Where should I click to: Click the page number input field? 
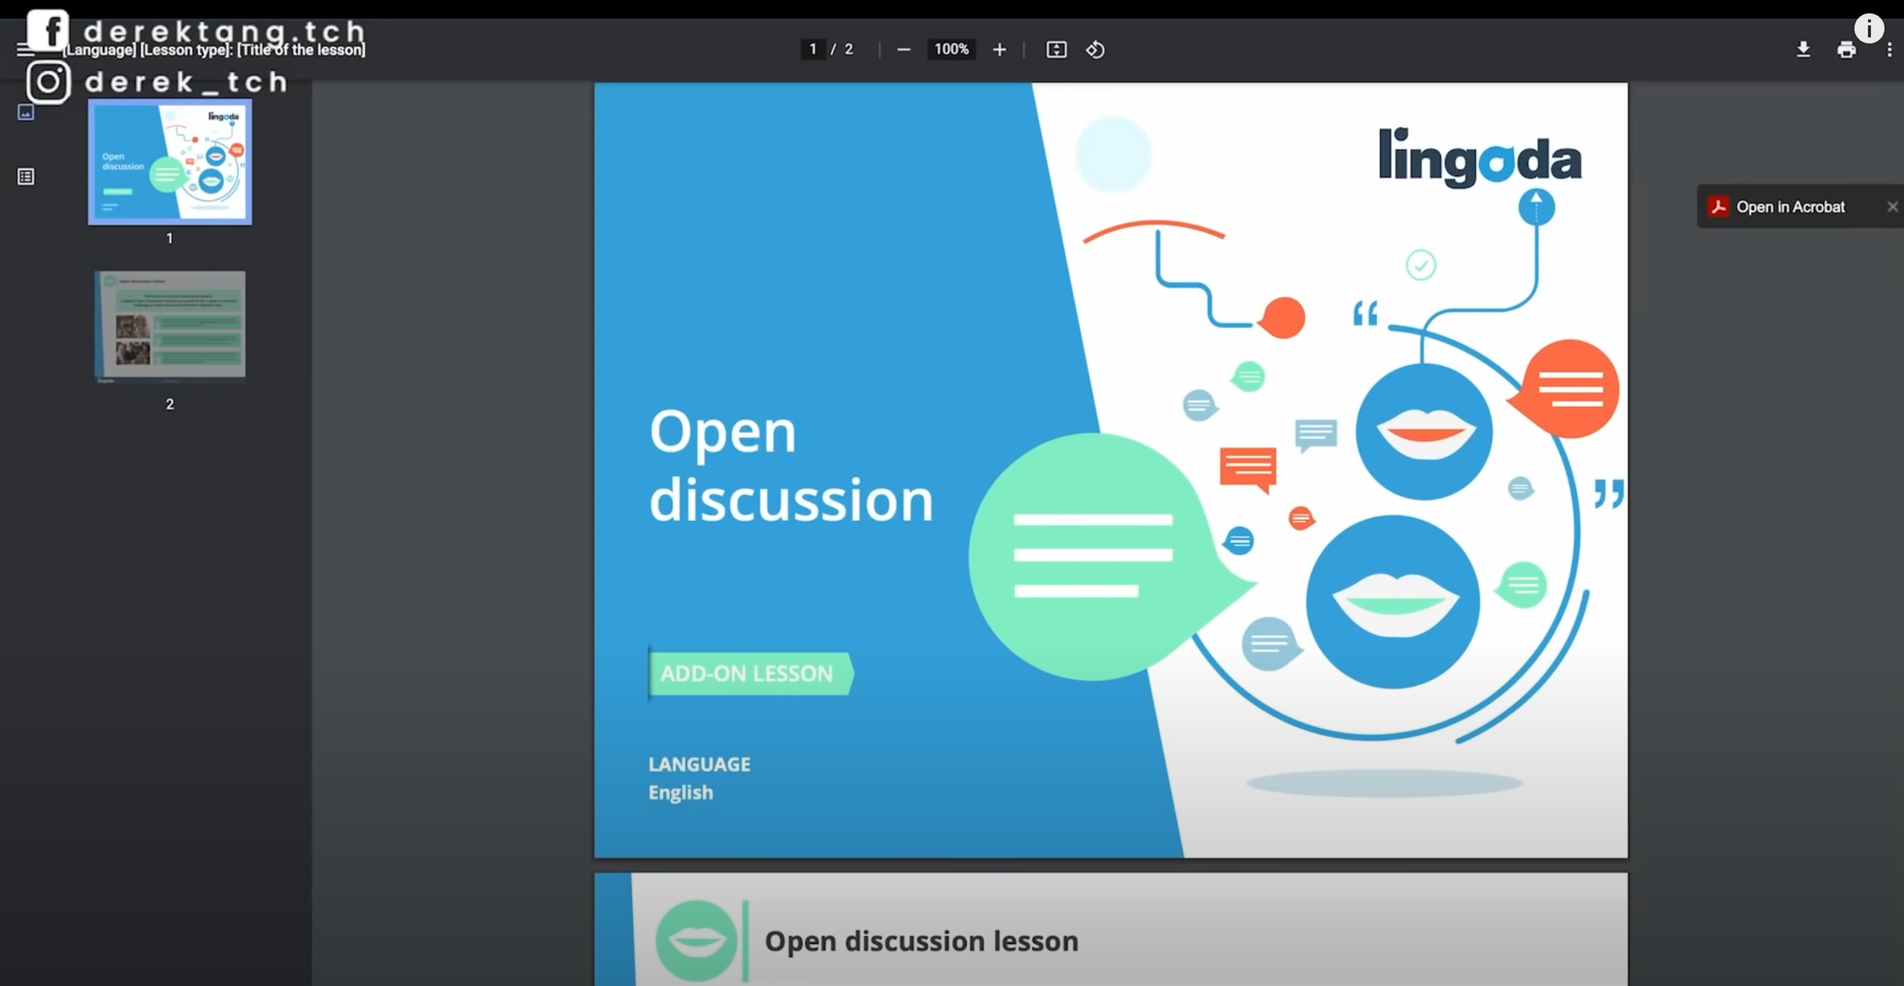coord(813,49)
